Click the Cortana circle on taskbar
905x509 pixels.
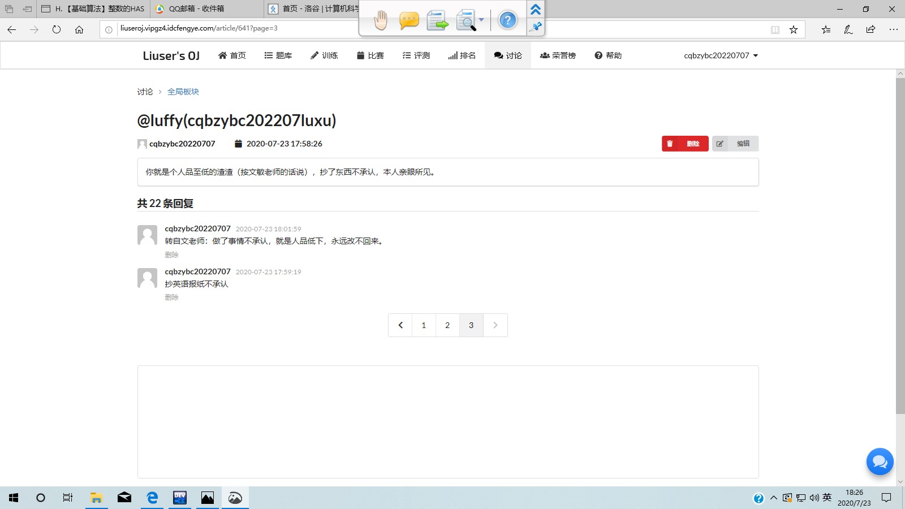[x=41, y=498]
